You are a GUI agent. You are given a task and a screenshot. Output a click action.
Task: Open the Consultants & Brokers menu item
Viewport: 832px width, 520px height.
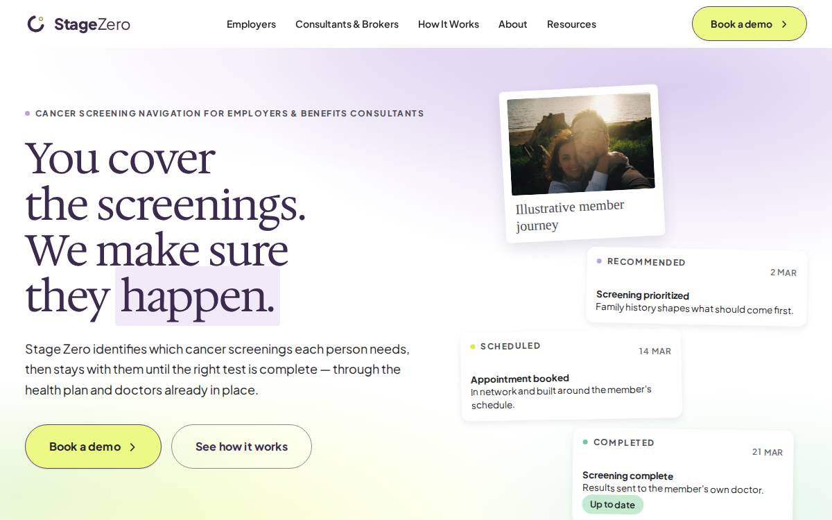coord(347,24)
